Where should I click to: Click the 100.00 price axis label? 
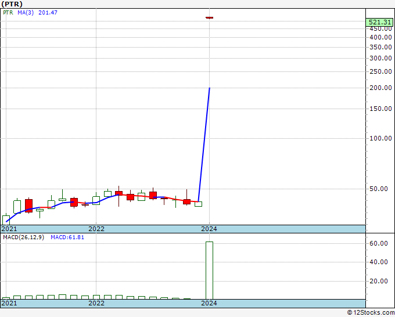click(380, 138)
